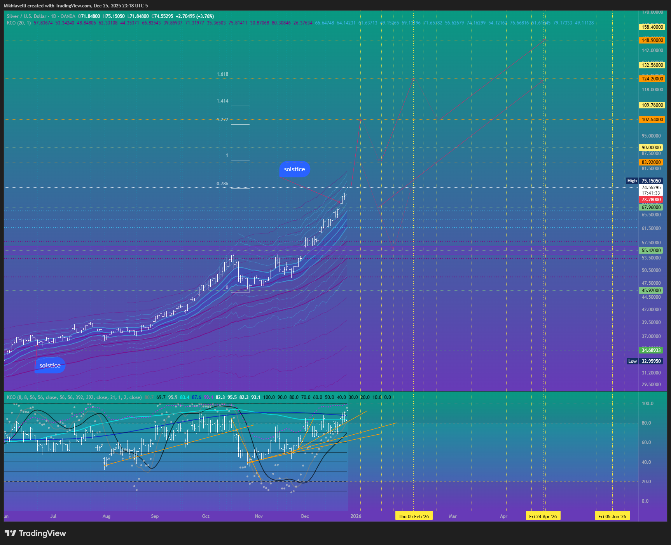Click the Silver / U.S. Dollar symbol title
Screen dimensions: 671x545
(26, 16)
